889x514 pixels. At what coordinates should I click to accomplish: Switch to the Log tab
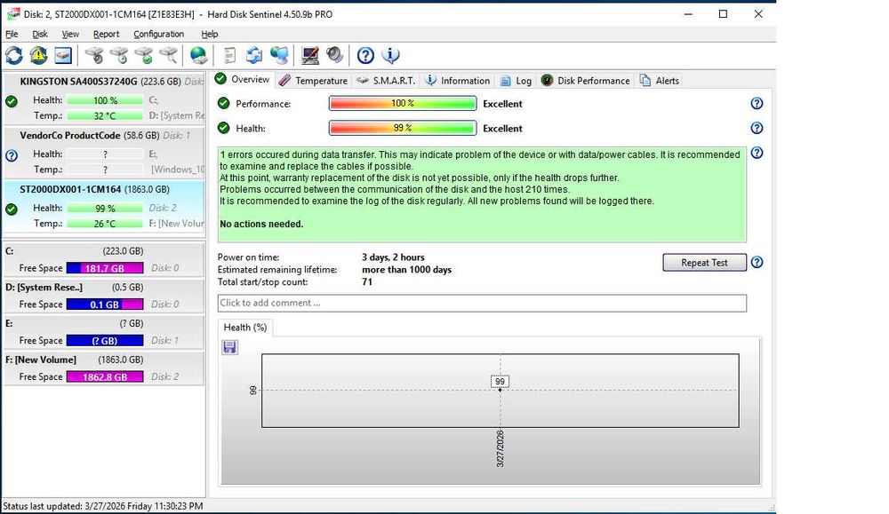pyautogui.click(x=516, y=81)
